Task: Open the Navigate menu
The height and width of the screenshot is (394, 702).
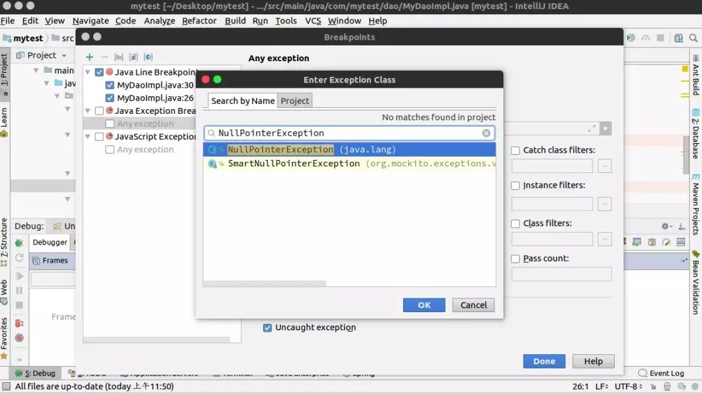Action: [x=91, y=21]
